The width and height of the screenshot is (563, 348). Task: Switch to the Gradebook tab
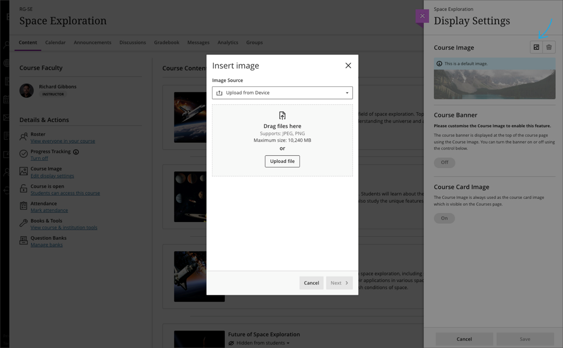point(167,42)
